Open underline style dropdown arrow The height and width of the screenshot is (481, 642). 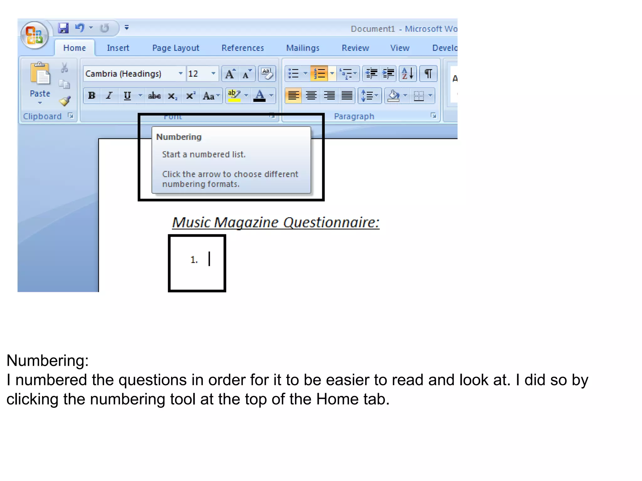point(140,95)
